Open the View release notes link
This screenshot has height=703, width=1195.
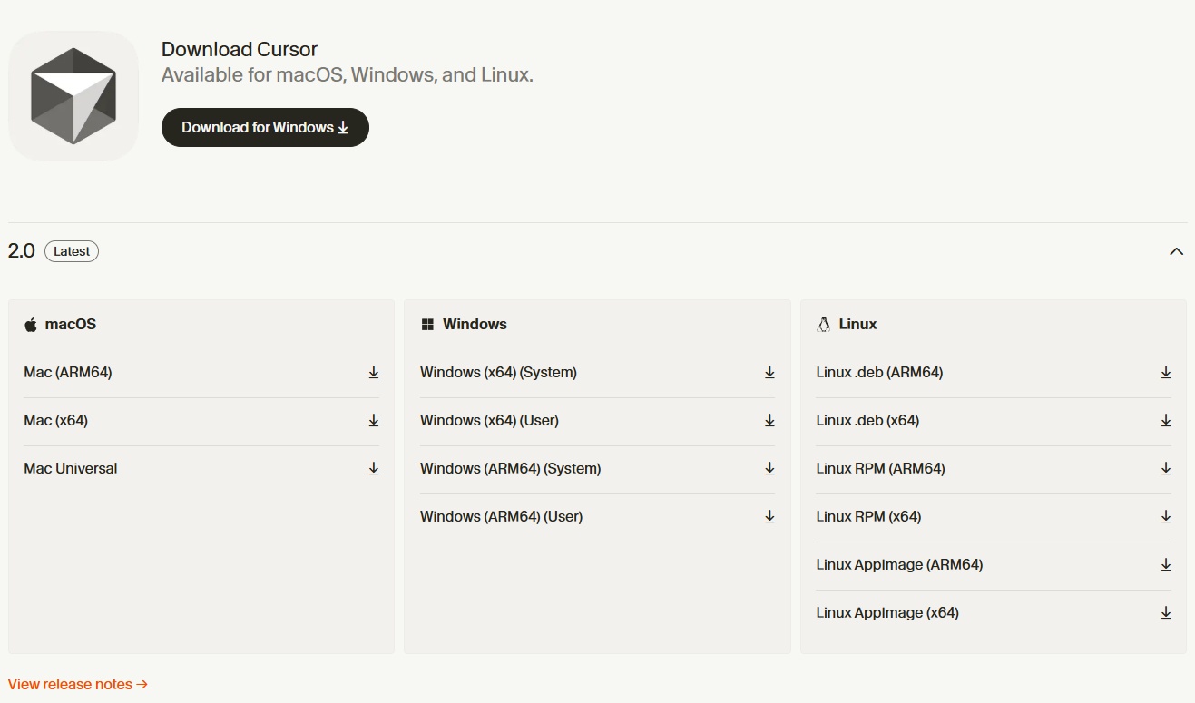click(78, 684)
